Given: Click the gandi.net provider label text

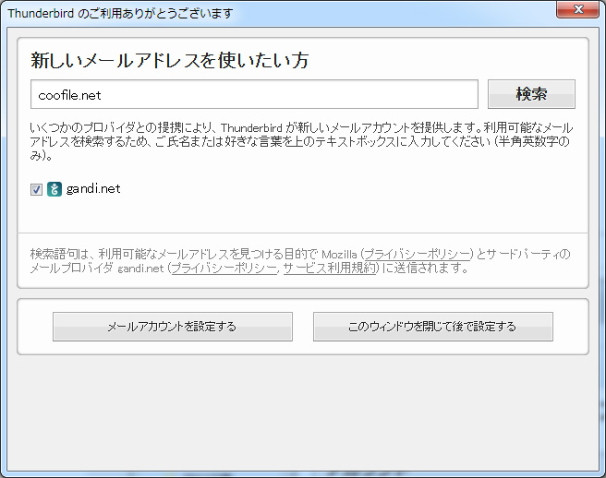Looking at the screenshot, I should coord(93,189).
